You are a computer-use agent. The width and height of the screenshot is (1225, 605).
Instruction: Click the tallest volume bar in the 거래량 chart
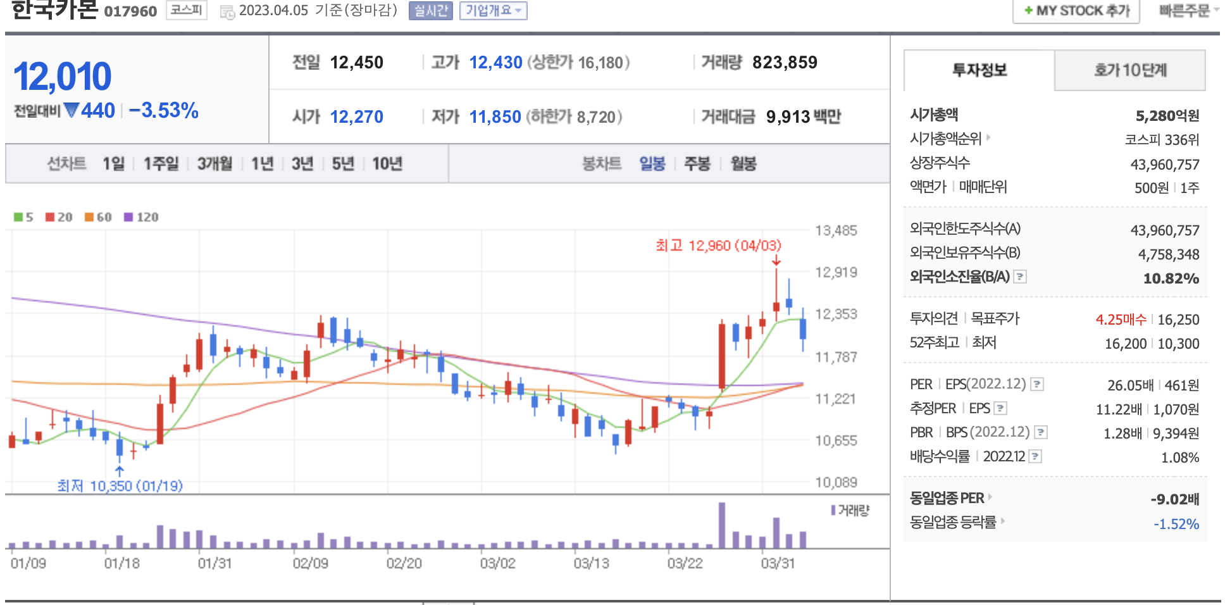722,525
